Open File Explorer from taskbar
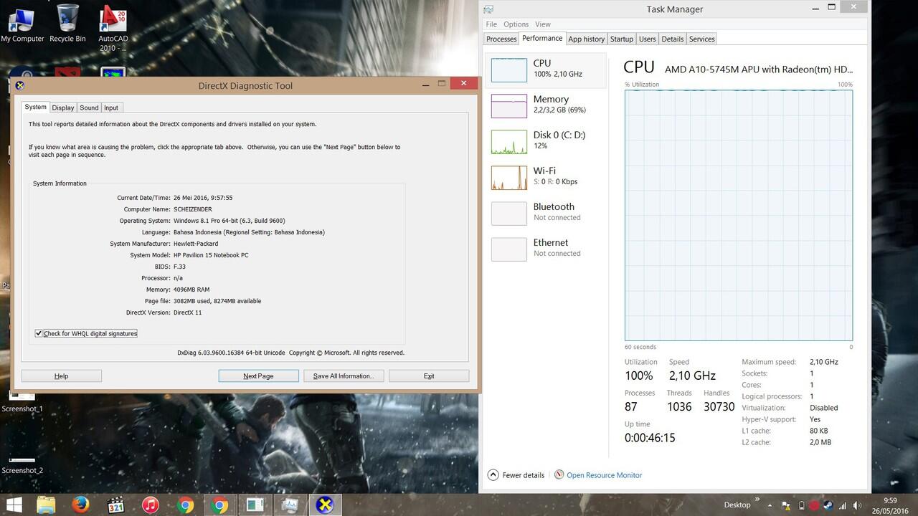This screenshot has height=516, width=918. click(46, 505)
